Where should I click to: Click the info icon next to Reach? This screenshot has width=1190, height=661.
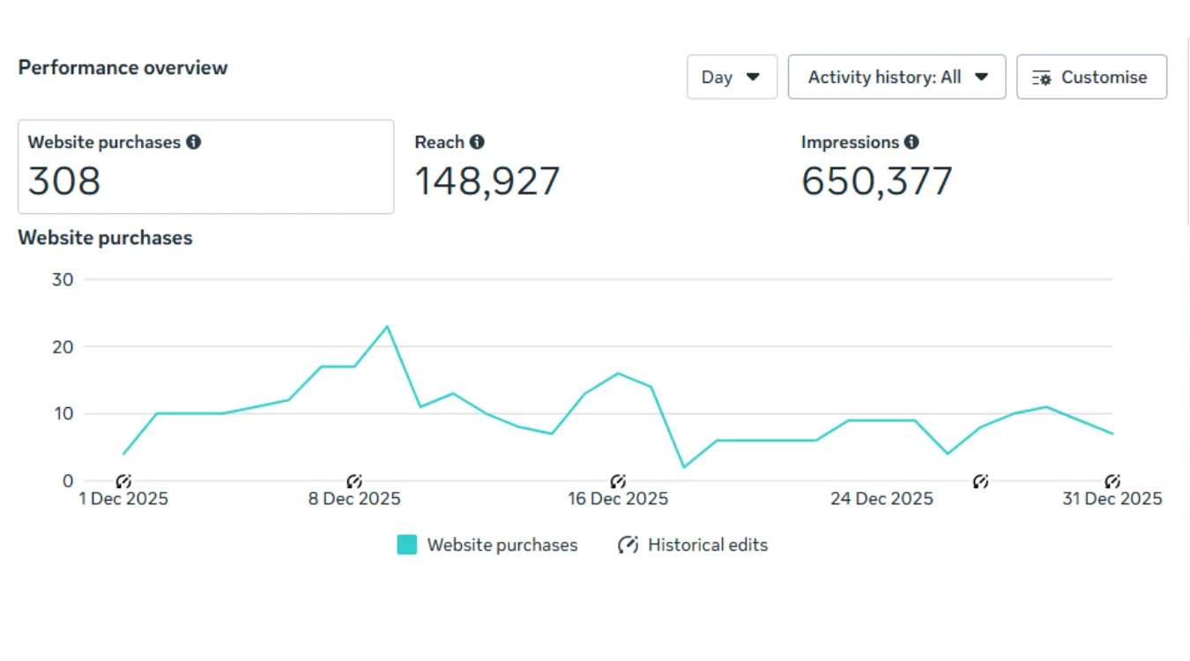point(477,142)
